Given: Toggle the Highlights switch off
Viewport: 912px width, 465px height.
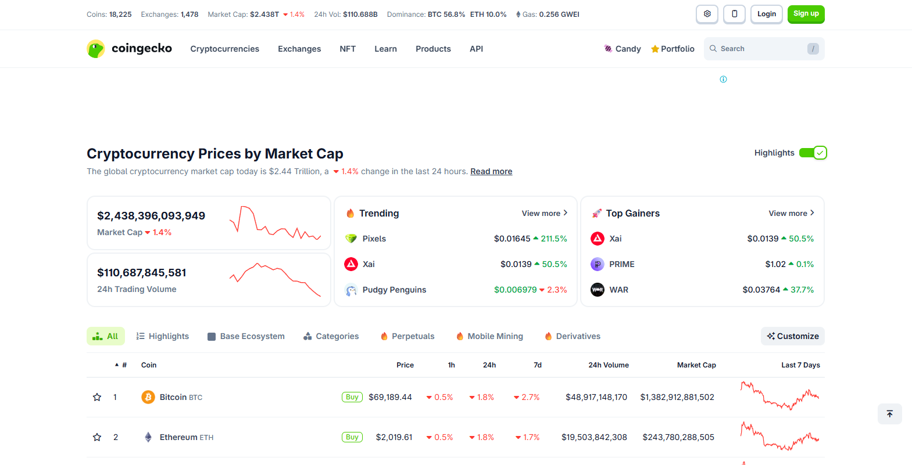Looking at the screenshot, I should pos(813,153).
